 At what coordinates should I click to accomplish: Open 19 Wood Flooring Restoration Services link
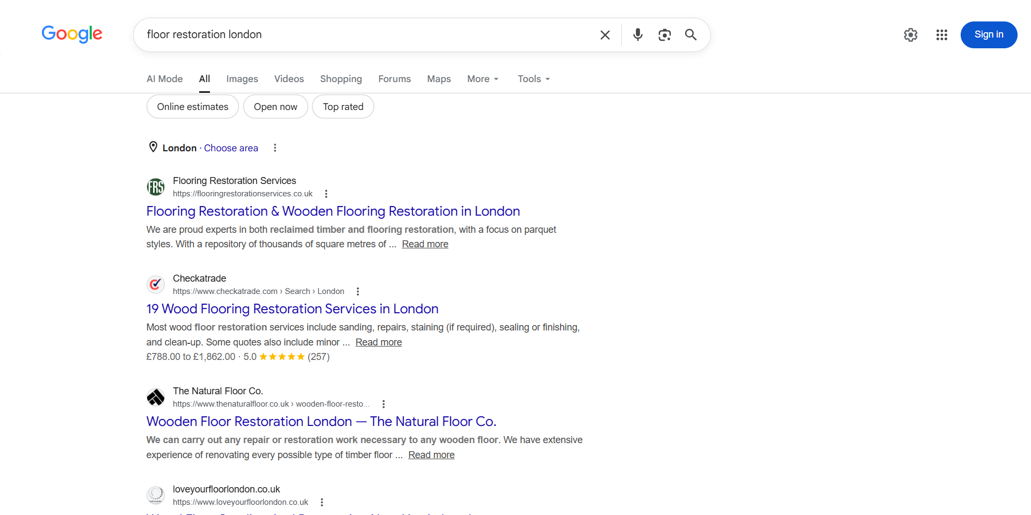[292, 309]
